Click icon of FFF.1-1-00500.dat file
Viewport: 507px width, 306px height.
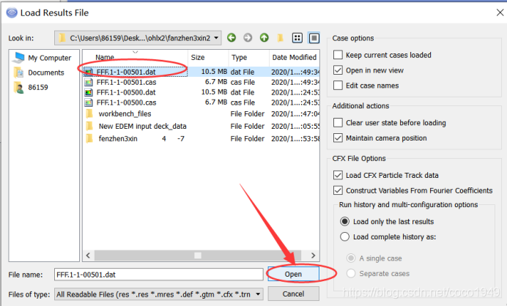(x=89, y=92)
